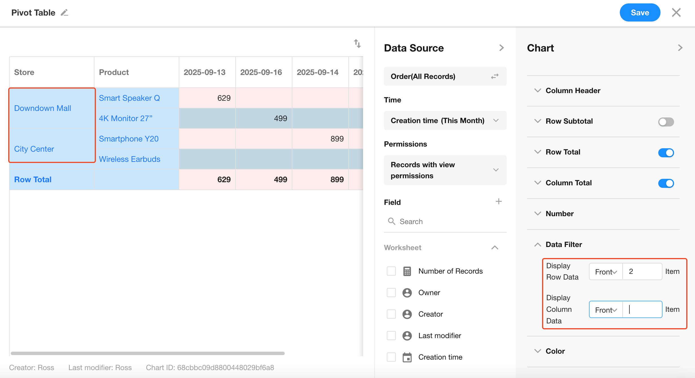Click the transpose rows and columns arrows icon

[x=357, y=44]
